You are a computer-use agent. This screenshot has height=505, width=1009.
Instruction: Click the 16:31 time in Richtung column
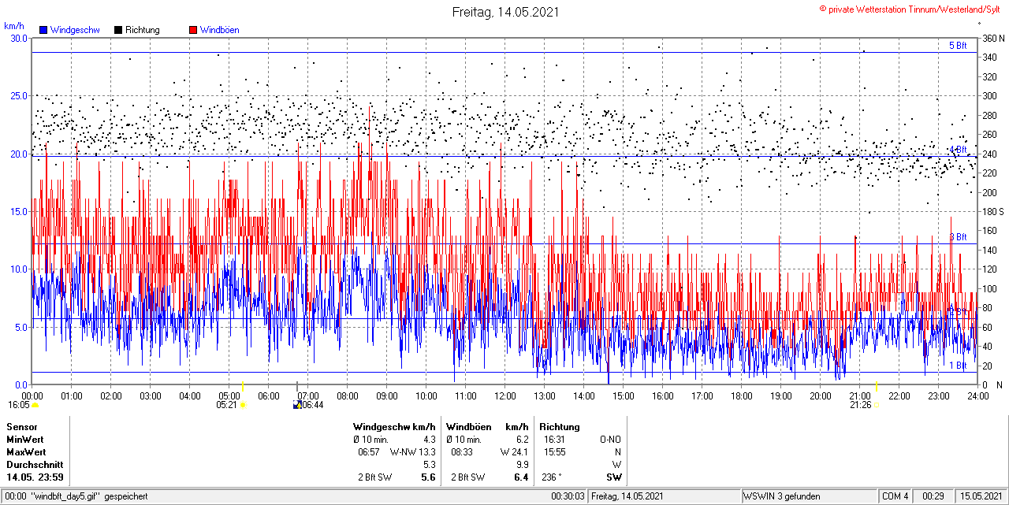(554, 440)
